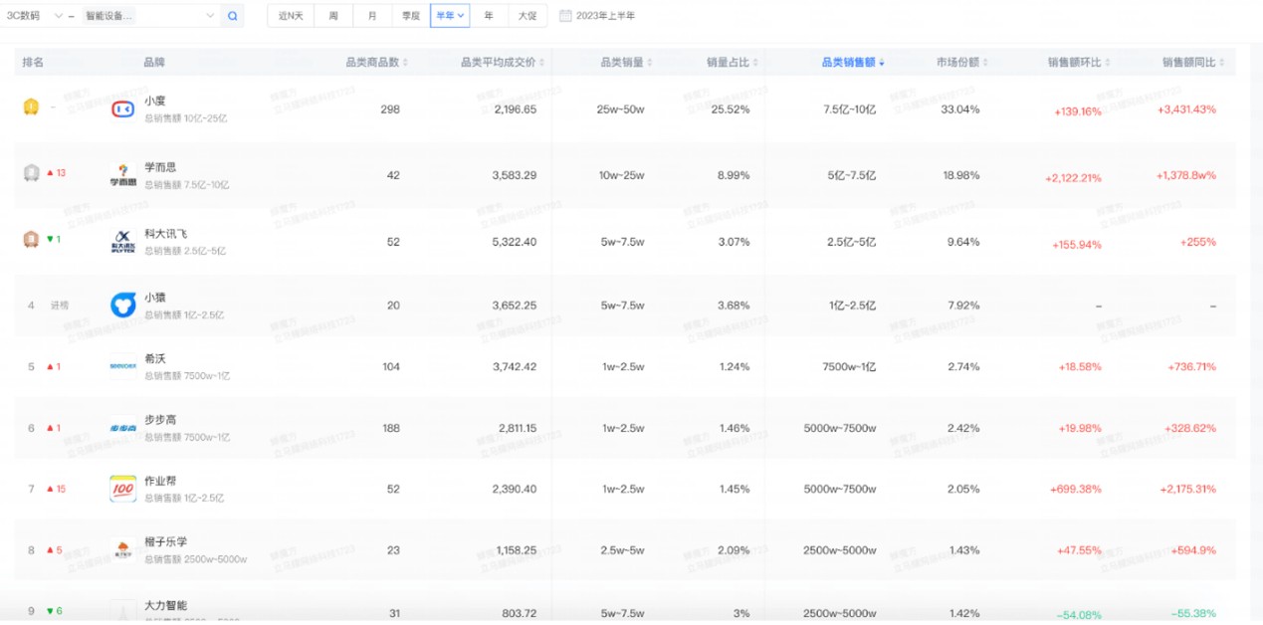Click the 希沃 brand logo
The height and width of the screenshot is (625, 1263).
pyautogui.click(x=122, y=366)
